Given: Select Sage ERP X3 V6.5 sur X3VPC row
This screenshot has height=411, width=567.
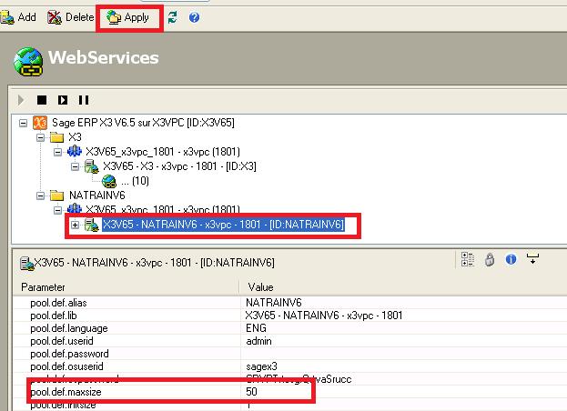Looking at the screenshot, I should [143, 123].
